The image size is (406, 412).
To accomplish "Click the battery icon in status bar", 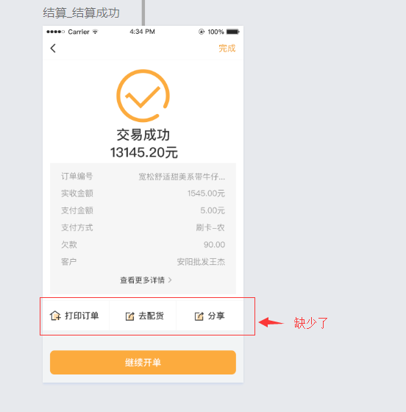I will pyautogui.click(x=233, y=32).
